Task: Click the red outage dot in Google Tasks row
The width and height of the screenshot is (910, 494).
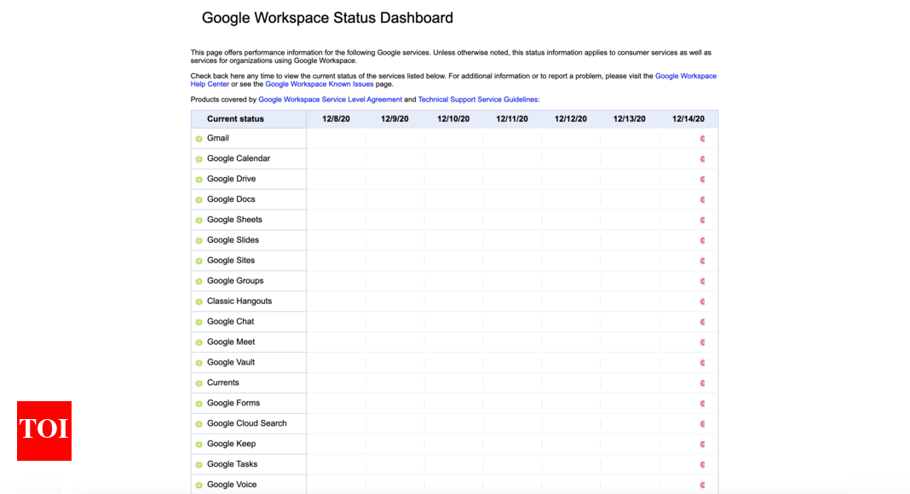Action: (702, 464)
